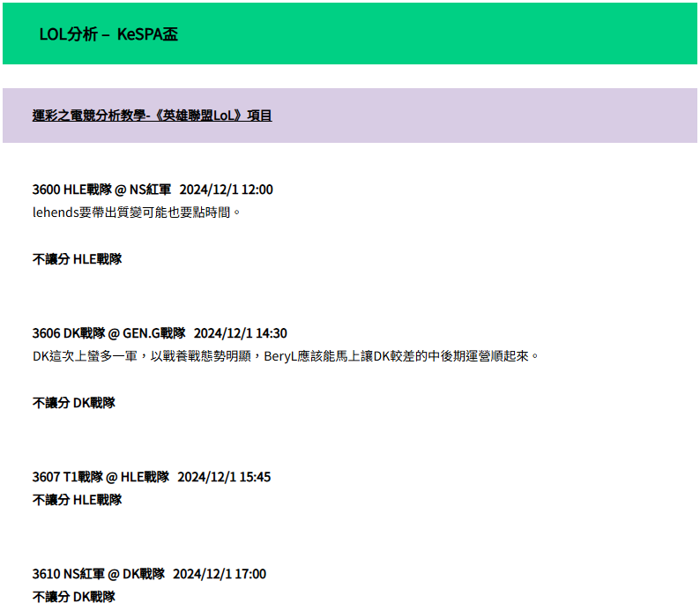Click the 不讓分 DK戰隊 pick below the BeryL sentence
Viewport: 700px width, 611px height.
[74, 403]
